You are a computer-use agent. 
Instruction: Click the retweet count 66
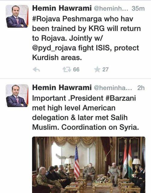point(76,70)
